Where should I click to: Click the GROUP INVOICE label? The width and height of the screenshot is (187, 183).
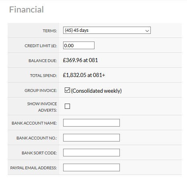[41, 91]
